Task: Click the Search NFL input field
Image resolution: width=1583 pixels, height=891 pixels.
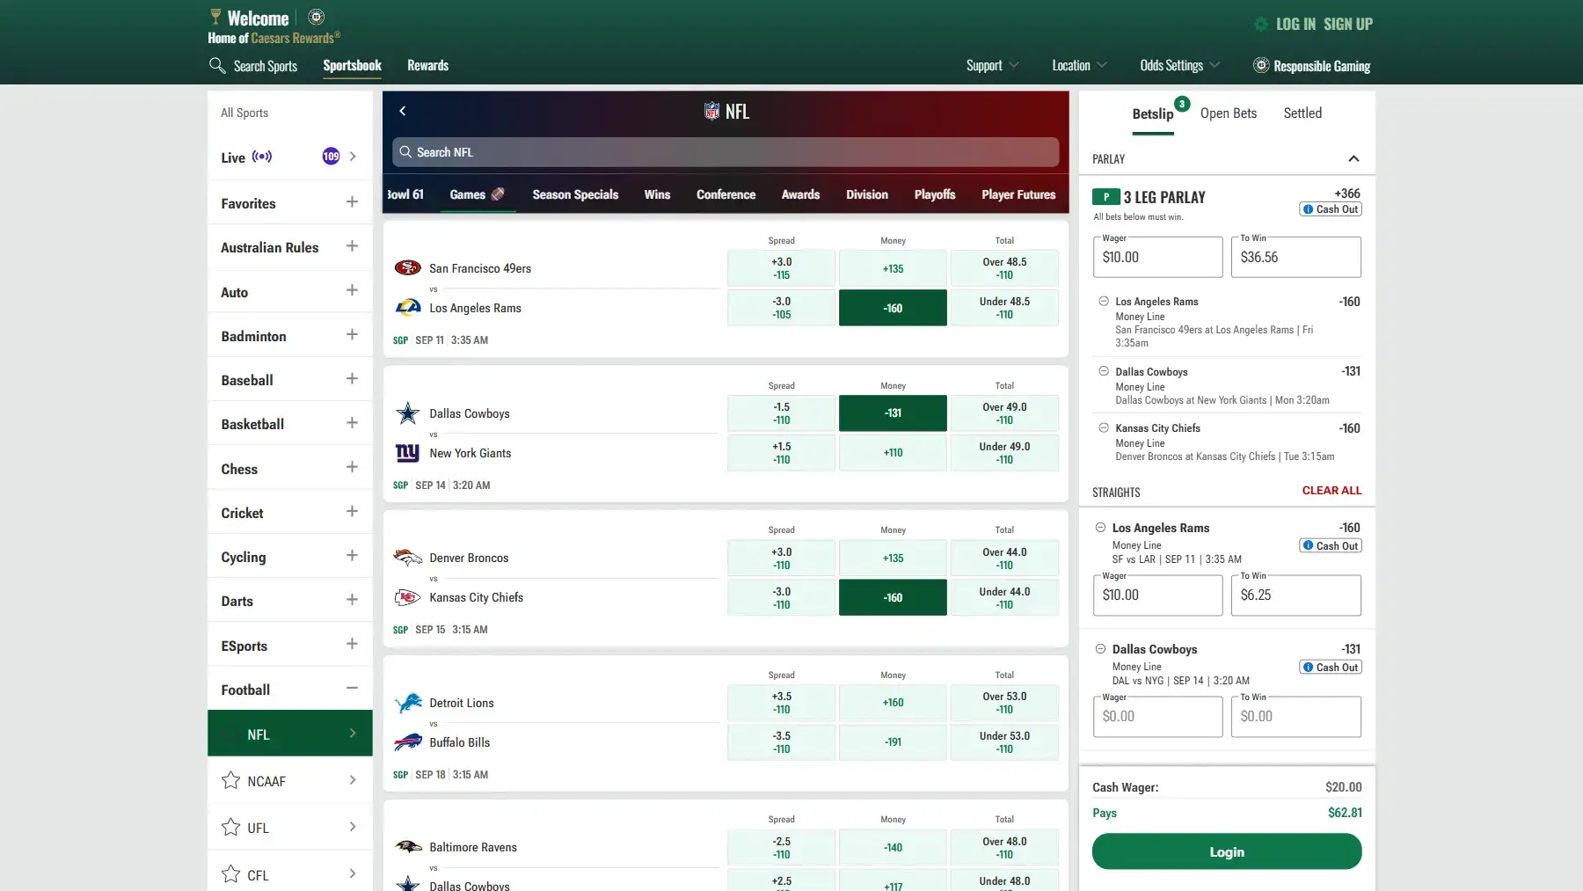Action: [726, 152]
